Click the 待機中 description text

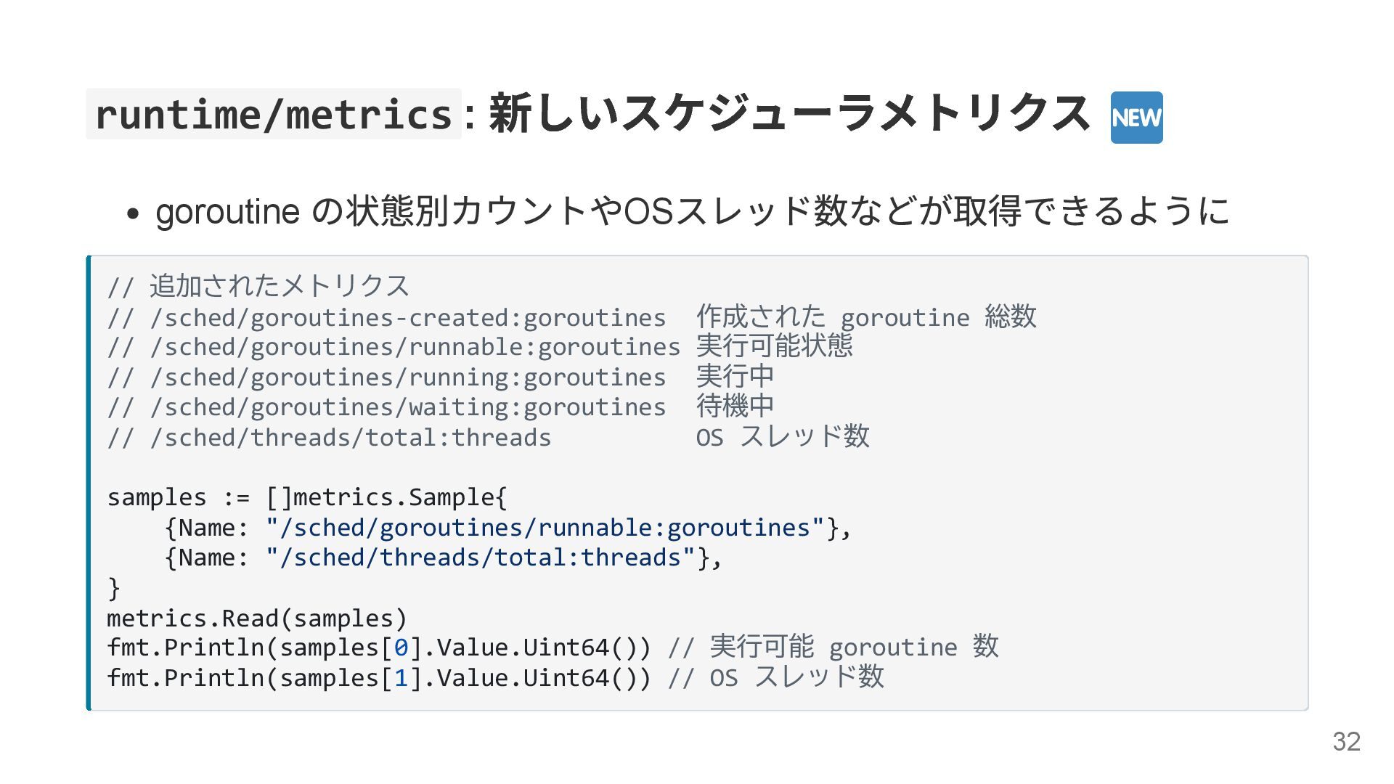(x=735, y=407)
